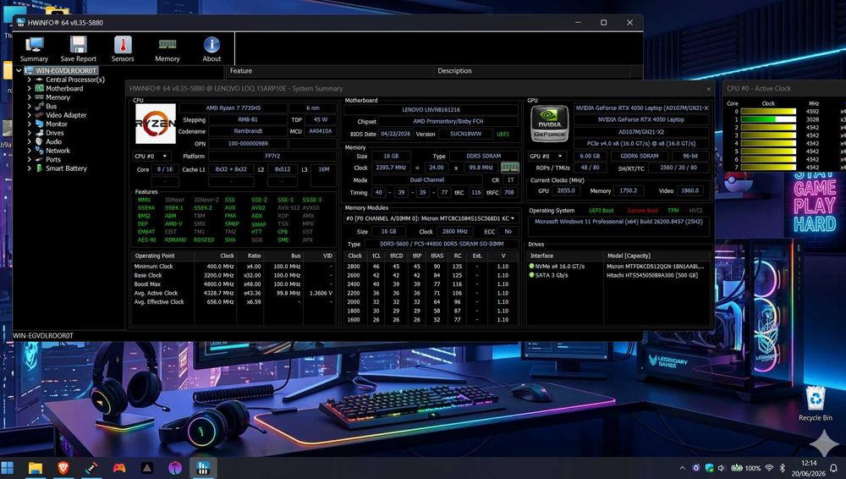The image size is (846, 479).
Task: Click the Feature column header
Action: 240,71
